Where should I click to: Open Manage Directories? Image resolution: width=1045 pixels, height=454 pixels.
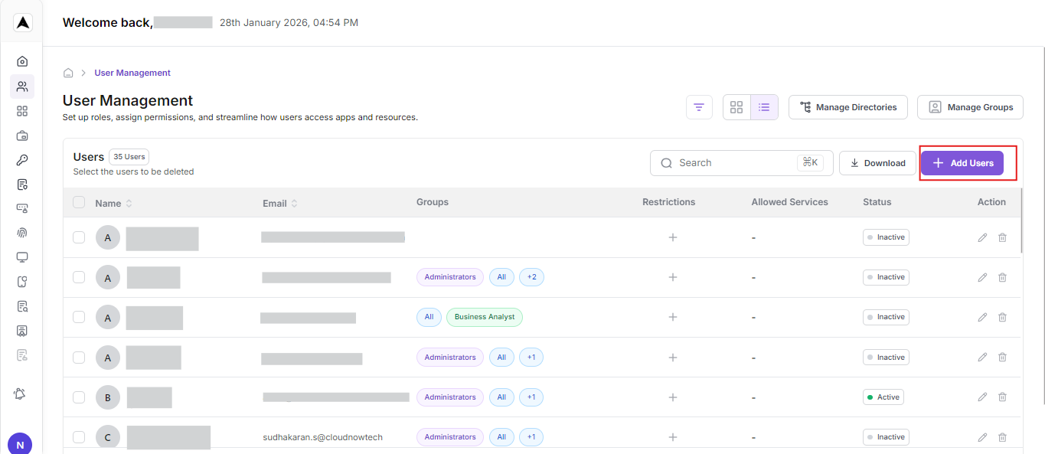(847, 107)
